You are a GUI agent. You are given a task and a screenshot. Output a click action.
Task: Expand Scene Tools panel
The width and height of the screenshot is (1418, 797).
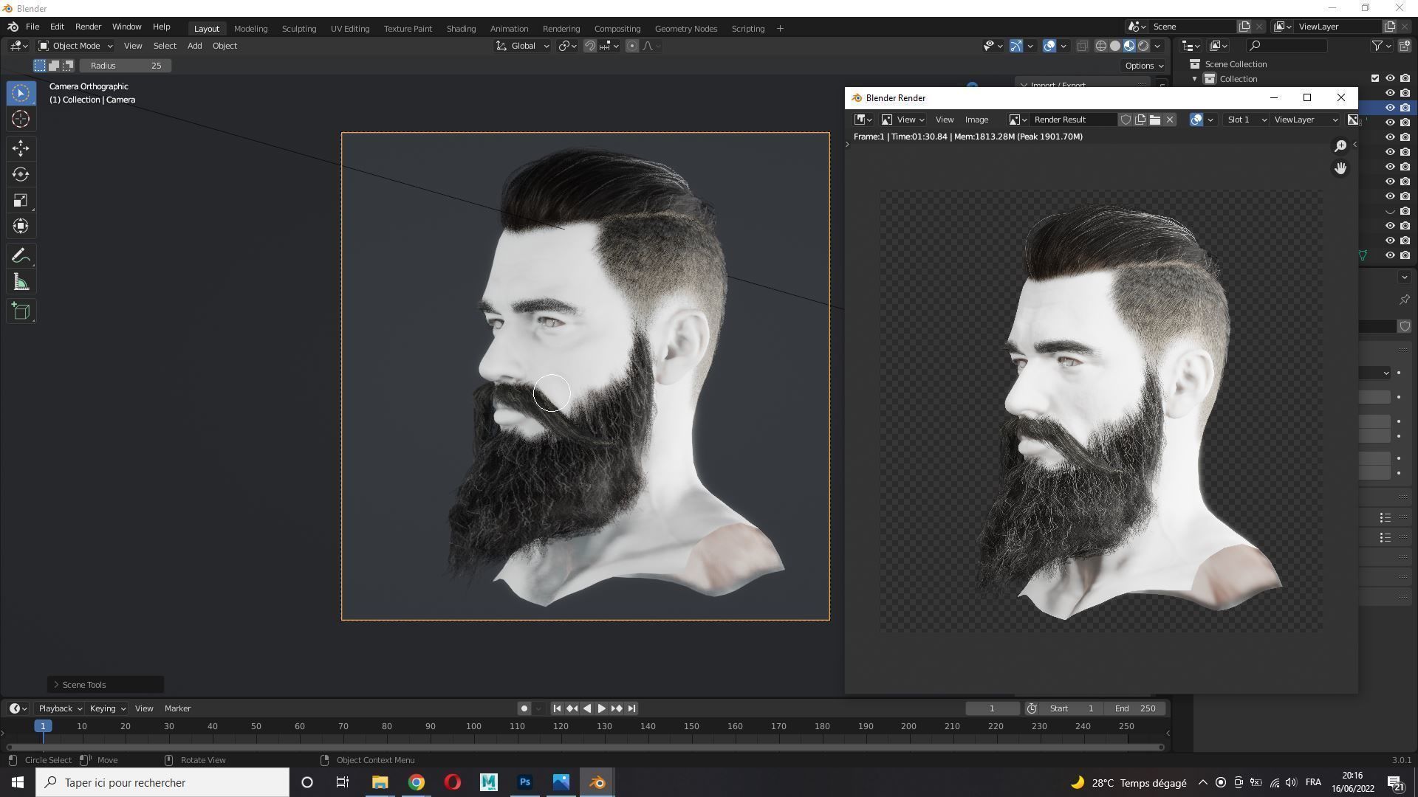pos(106,685)
